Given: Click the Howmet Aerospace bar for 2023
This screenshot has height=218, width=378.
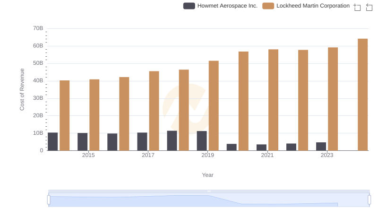Looking at the screenshot, I should (321, 147).
